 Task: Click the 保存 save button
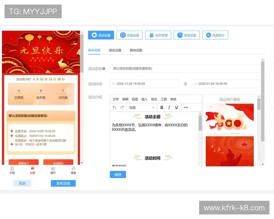pyautogui.click(x=118, y=174)
